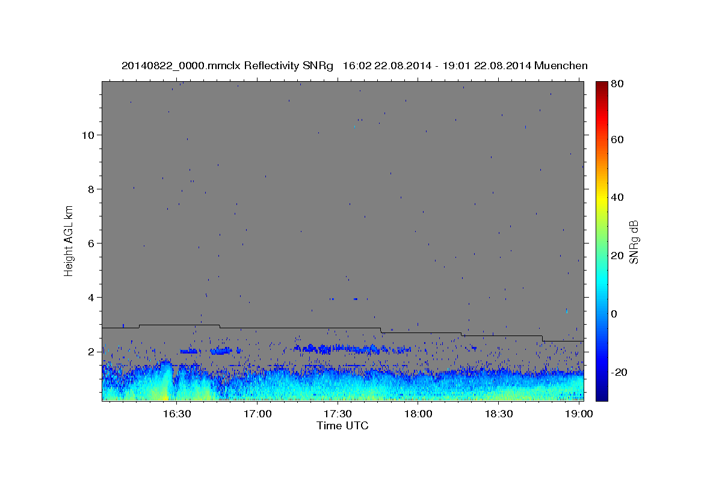The width and height of the screenshot is (722, 481).
Task: Click the plot title text
Action: point(354,66)
